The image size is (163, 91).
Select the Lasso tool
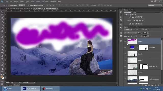click(2, 18)
